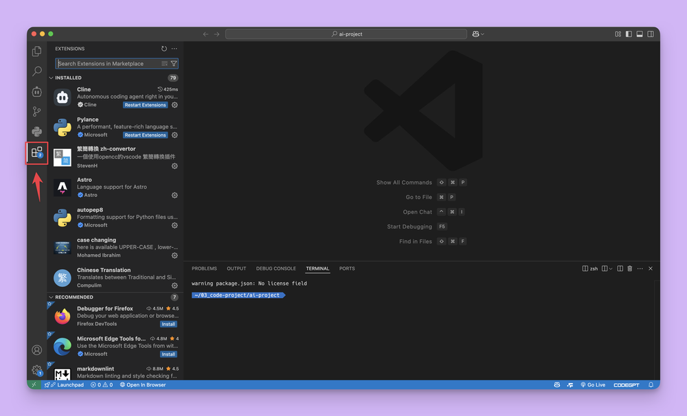Open the Search view in activity bar

(x=37, y=71)
